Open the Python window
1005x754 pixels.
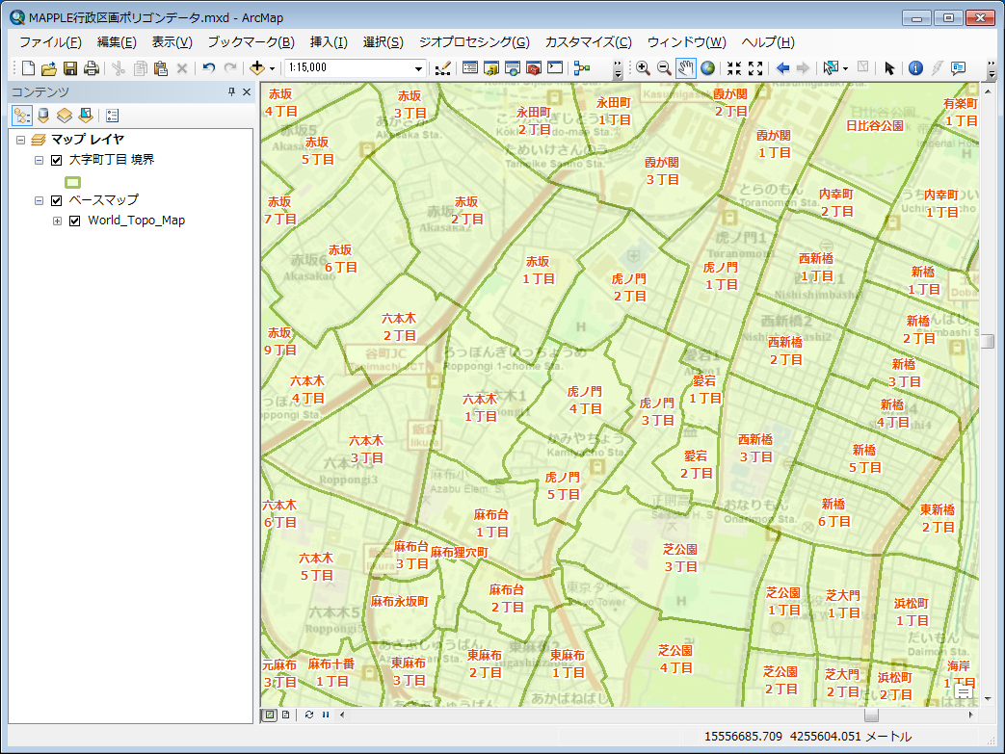[x=555, y=68]
